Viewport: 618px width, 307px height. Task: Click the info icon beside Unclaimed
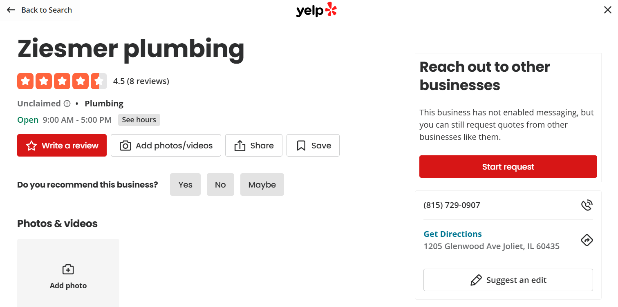(x=67, y=104)
